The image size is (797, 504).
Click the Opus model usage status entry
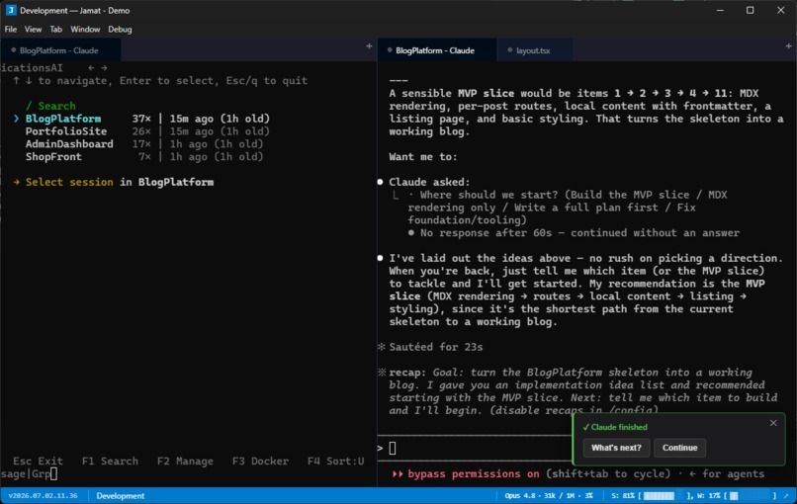[549, 495]
